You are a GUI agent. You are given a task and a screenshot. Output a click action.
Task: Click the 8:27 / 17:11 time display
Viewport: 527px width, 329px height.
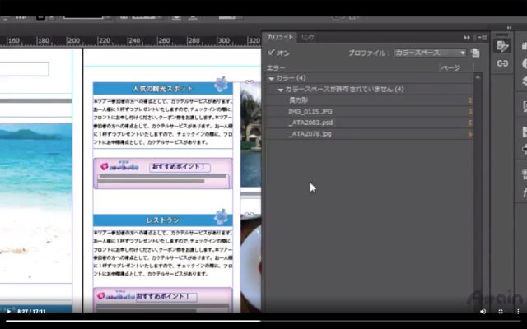tap(31, 312)
